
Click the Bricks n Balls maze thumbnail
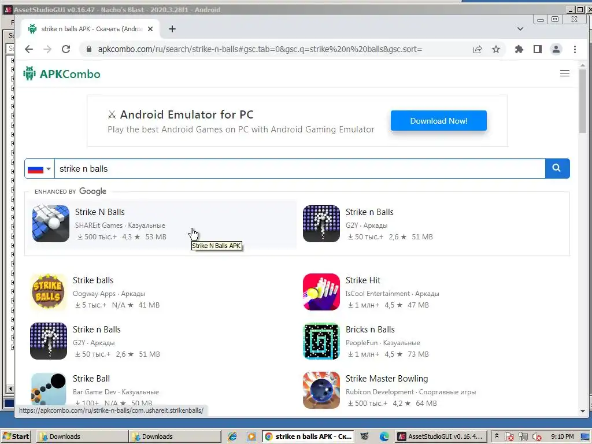click(x=321, y=341)
